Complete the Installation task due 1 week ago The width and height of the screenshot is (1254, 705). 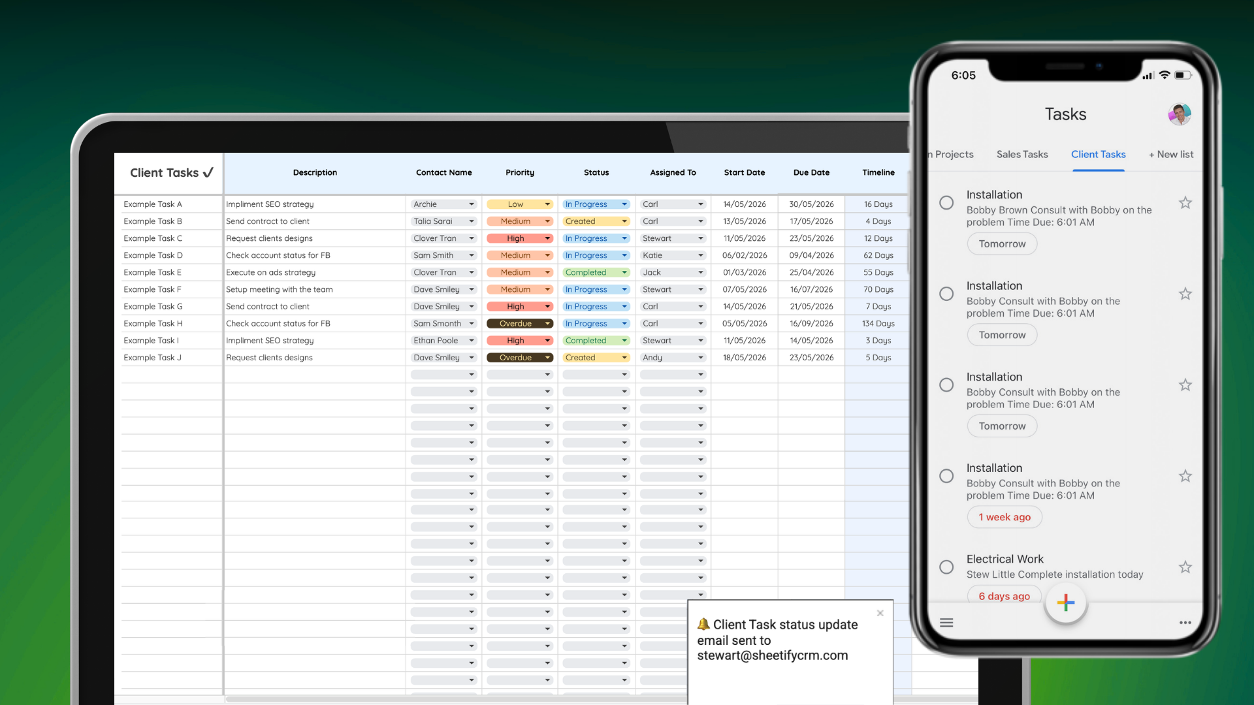pos(946,477)
